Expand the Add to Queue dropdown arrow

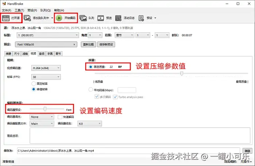(52, 18)
